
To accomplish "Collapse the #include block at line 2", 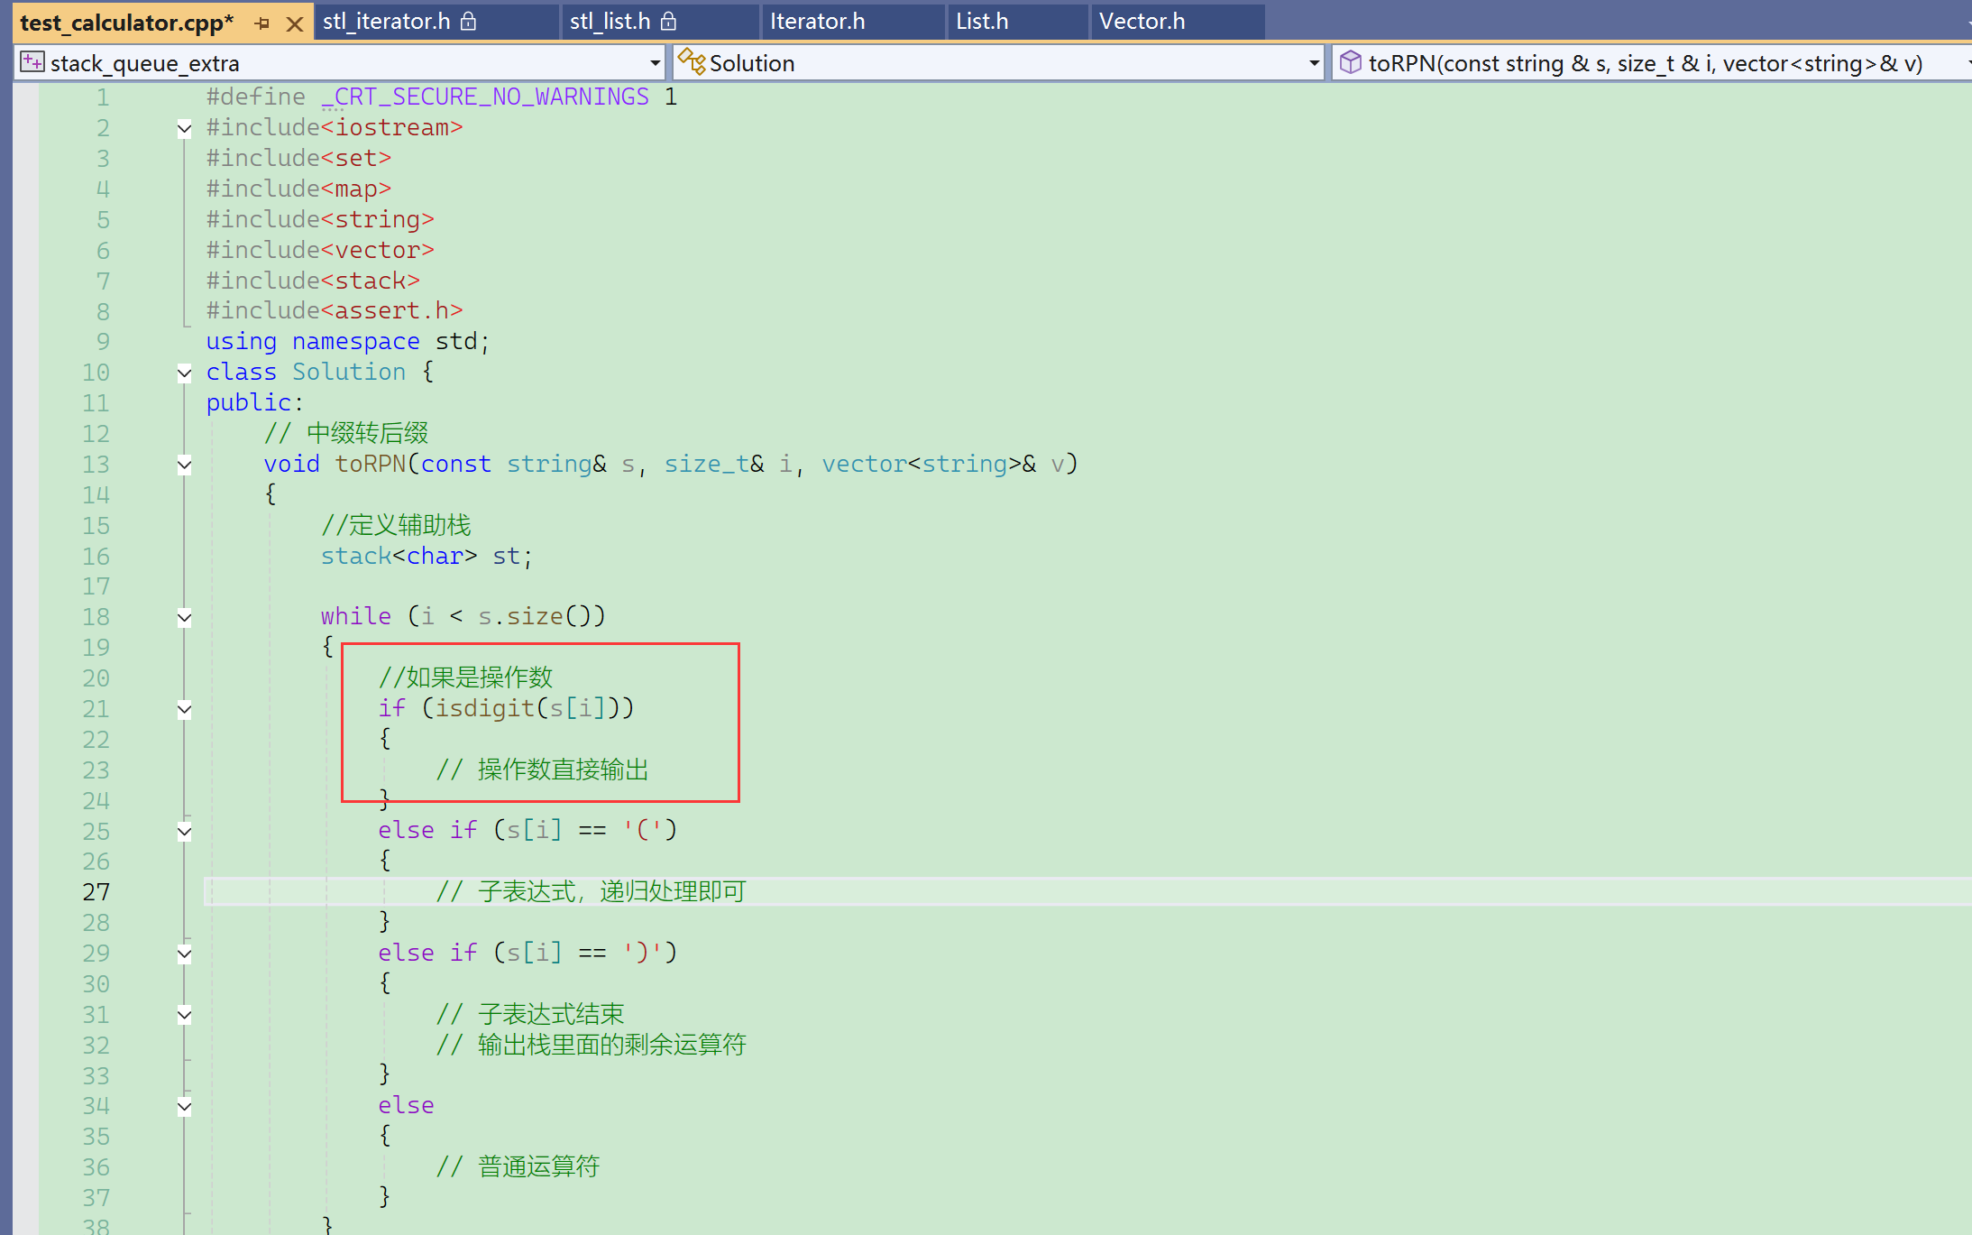I will [184, 128].
